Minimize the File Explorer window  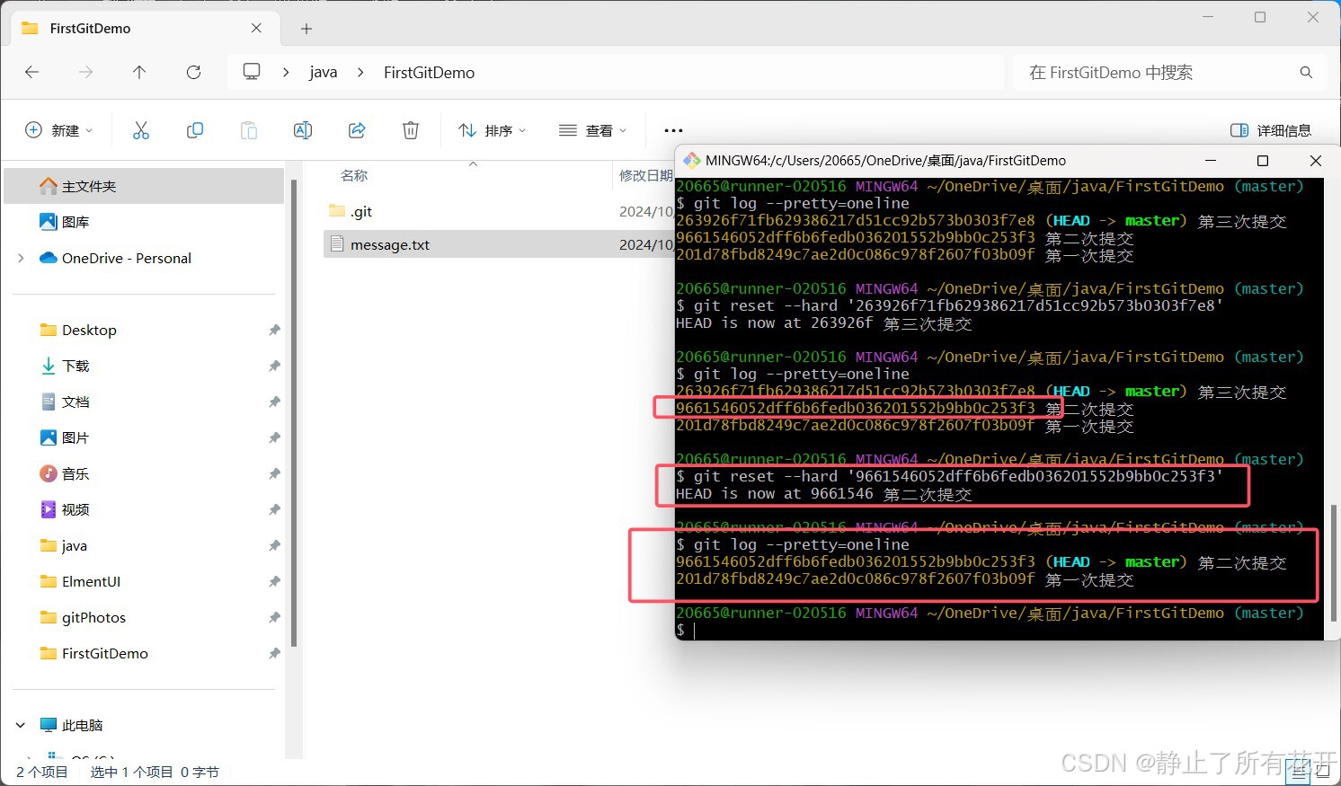pos(1207,17)
